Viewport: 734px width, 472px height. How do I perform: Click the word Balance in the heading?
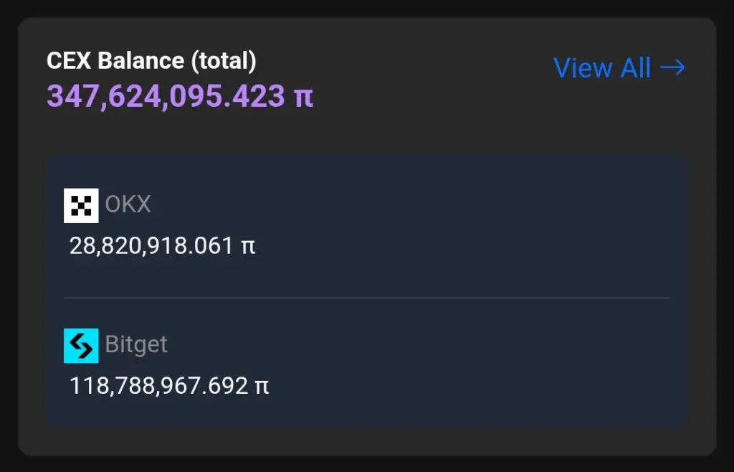click(141, 61)
